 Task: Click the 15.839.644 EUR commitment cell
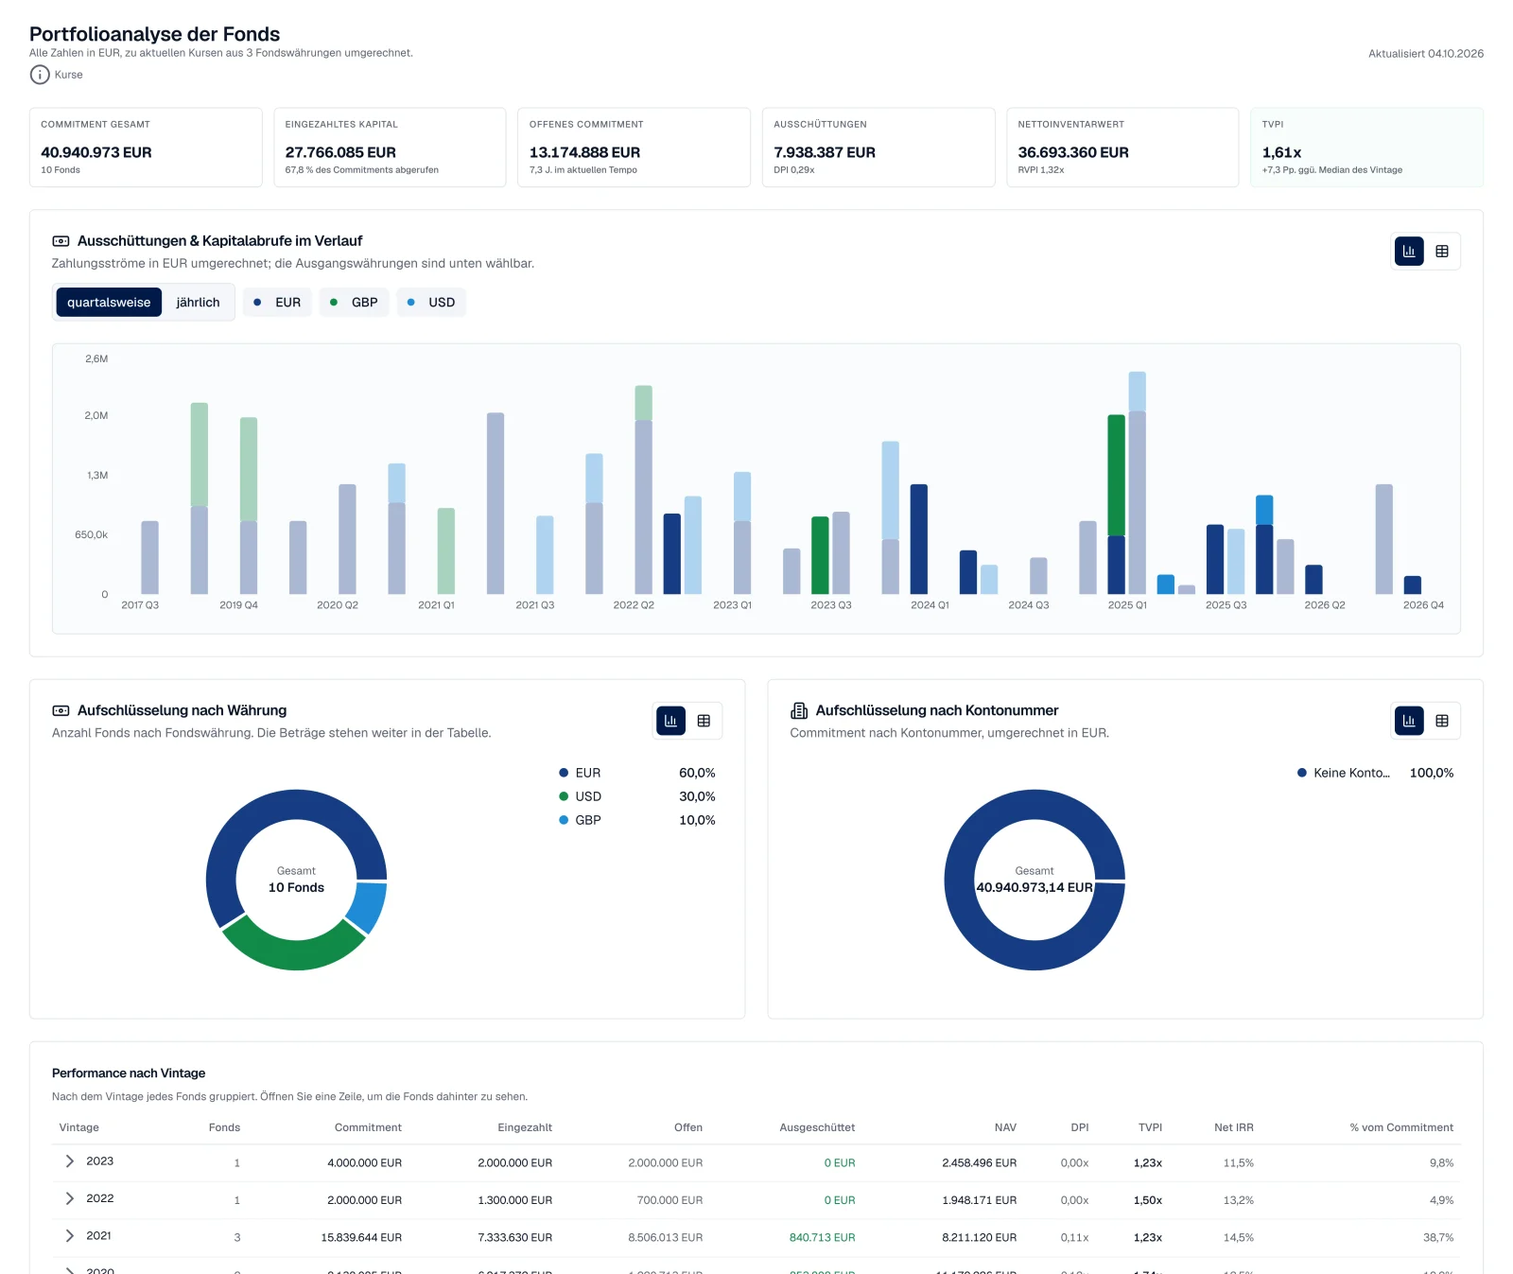pos(361,1237)
